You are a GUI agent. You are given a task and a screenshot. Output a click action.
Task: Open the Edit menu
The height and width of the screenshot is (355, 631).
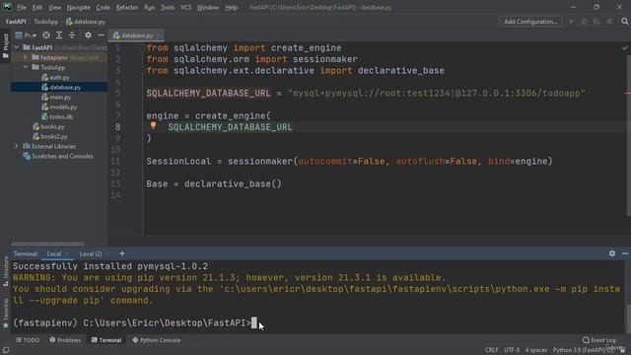tap(37, 7)
